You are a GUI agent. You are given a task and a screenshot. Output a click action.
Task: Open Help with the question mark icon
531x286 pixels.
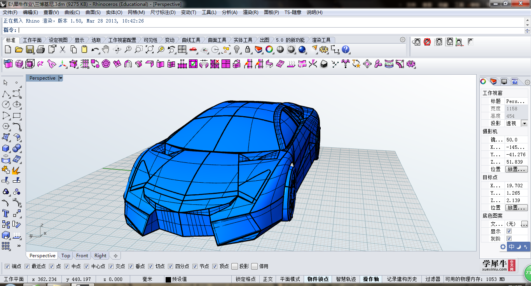(x=346, y=49)
